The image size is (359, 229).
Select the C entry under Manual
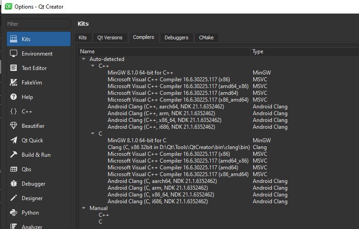click(x=100, y=222)
